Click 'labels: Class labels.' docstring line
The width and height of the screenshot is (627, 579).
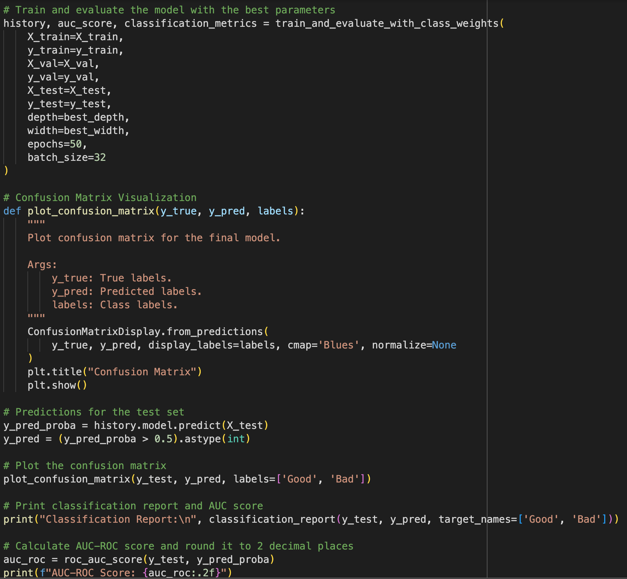(x=115, y=305)
